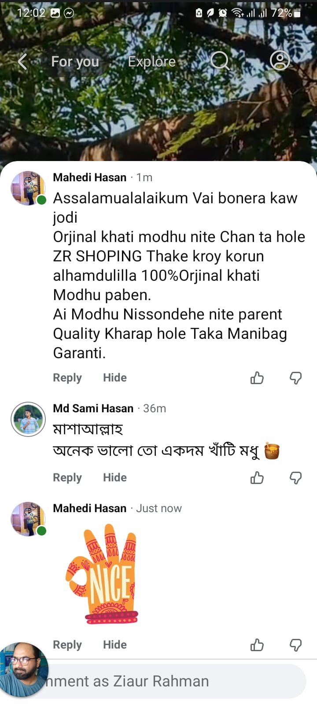Reply to Md Sami Hasan's comment
317x704 pixels.
[x=67, y=477]
